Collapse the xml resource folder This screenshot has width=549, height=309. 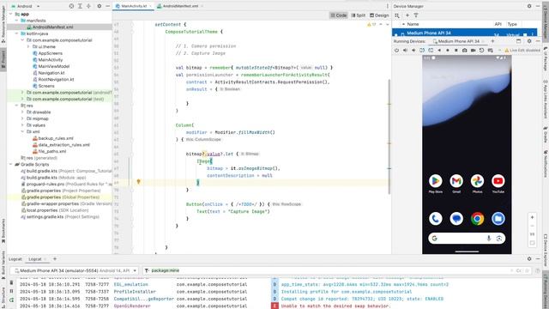tap(22, 131)
